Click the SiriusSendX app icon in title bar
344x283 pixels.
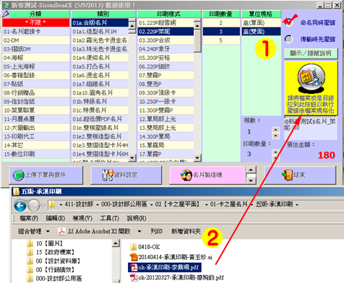(6, 5)
